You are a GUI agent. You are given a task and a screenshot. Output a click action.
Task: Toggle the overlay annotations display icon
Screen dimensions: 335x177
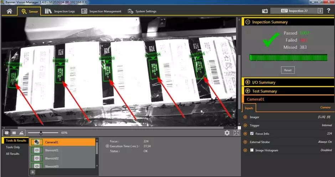point(7,133)
